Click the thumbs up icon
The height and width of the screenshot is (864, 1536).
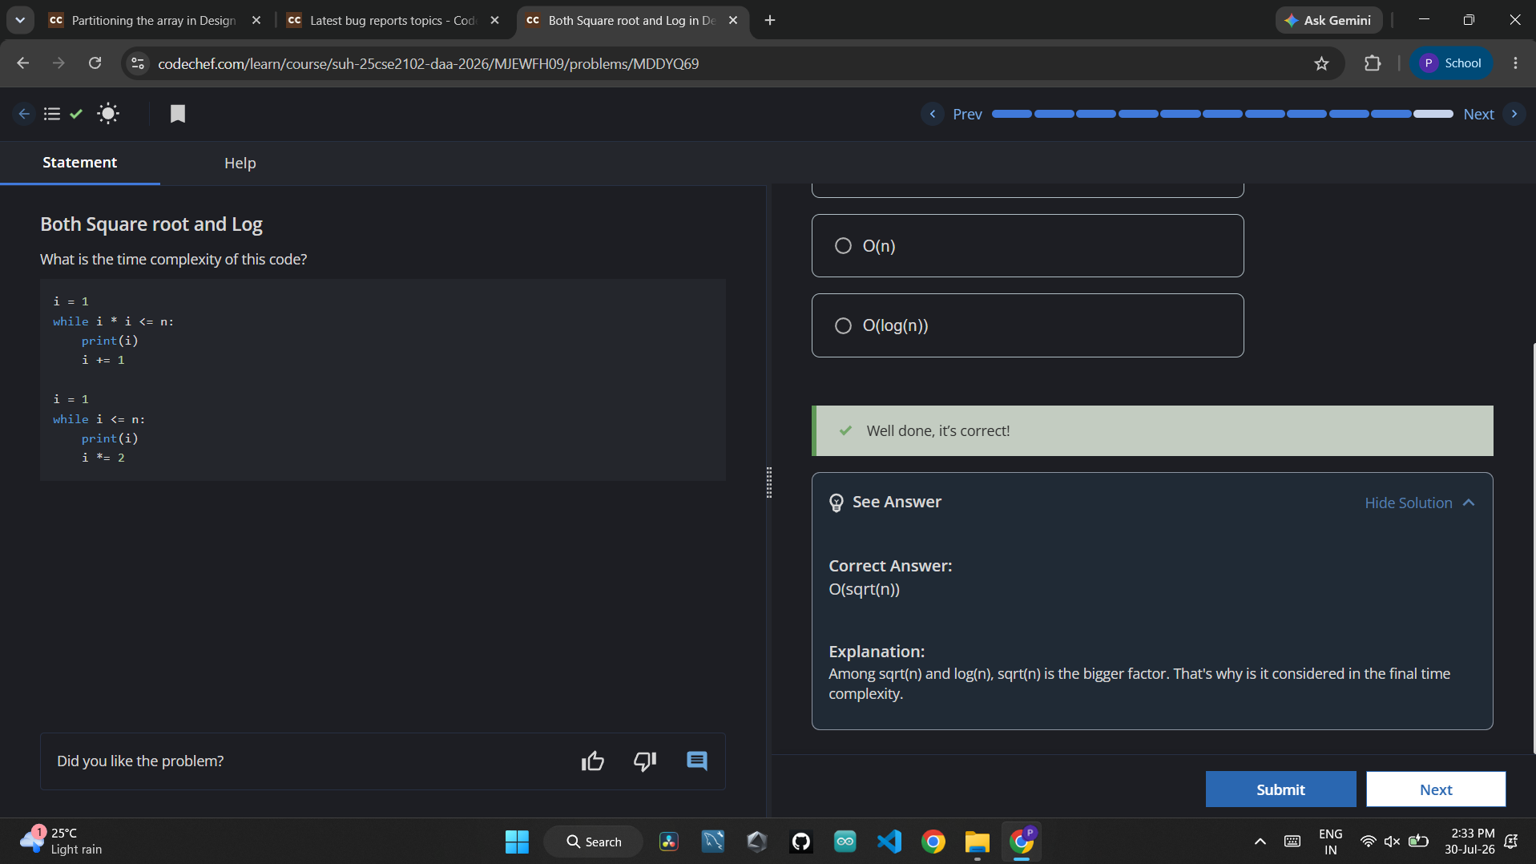(x=593, y=761)
